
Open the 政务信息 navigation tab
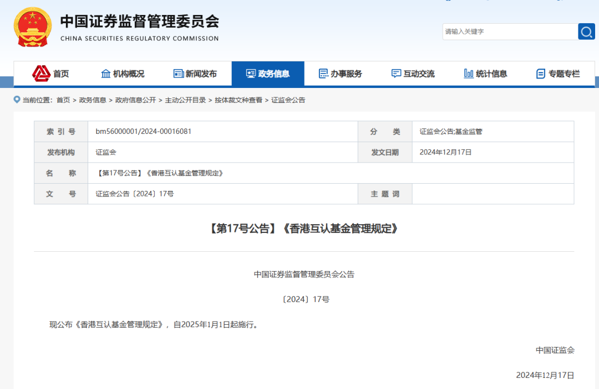(x=268, y=74)
